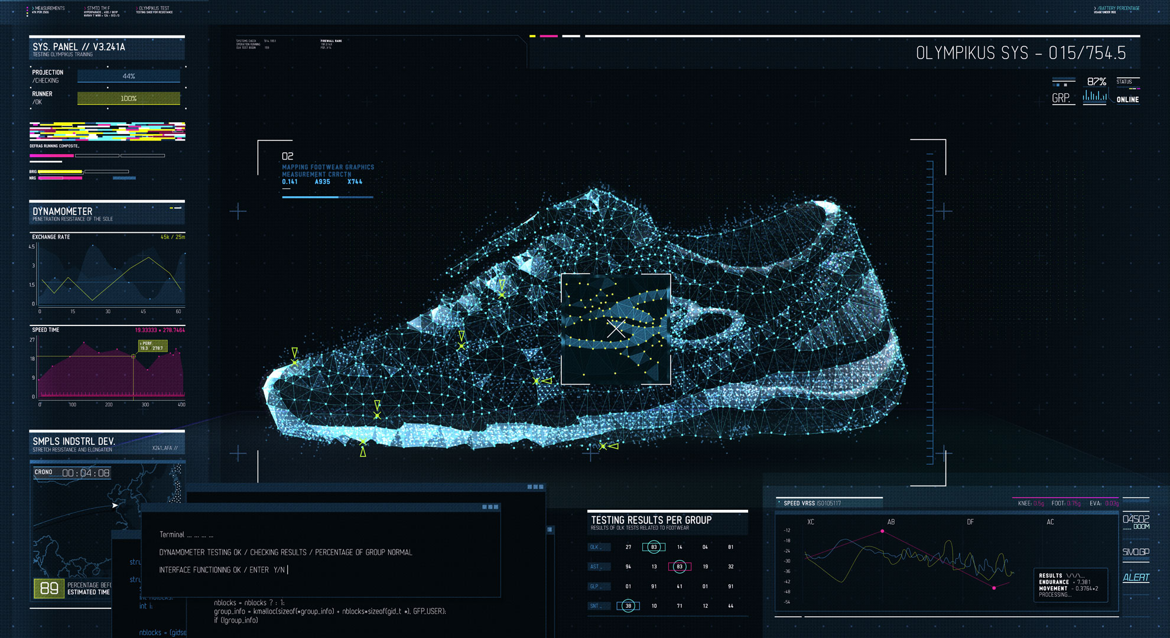Expand the MEASUREMENTS menu chevron
1170x638 pixels.
point(33,8)
